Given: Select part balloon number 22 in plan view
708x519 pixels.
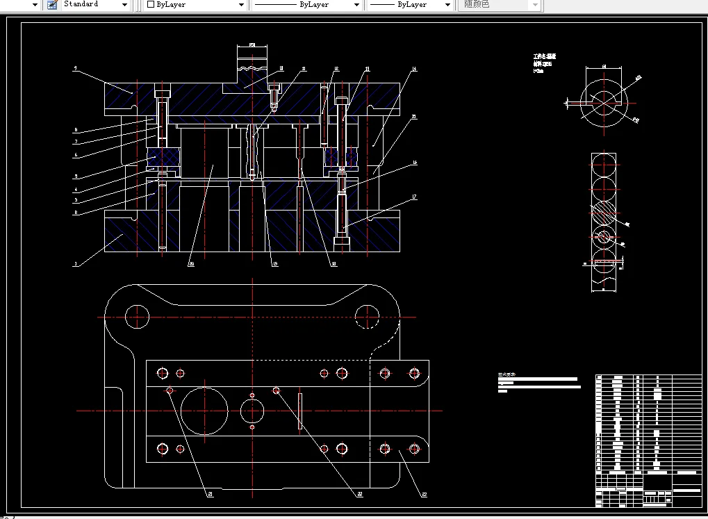Looking at the screenshot, I should click(360, 494).
